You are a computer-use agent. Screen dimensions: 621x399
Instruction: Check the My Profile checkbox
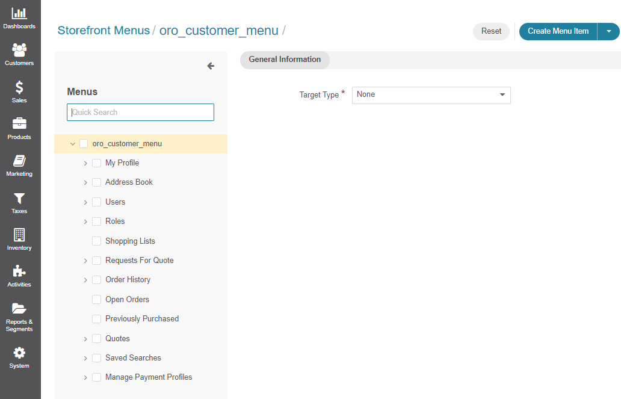pos(96,163)
